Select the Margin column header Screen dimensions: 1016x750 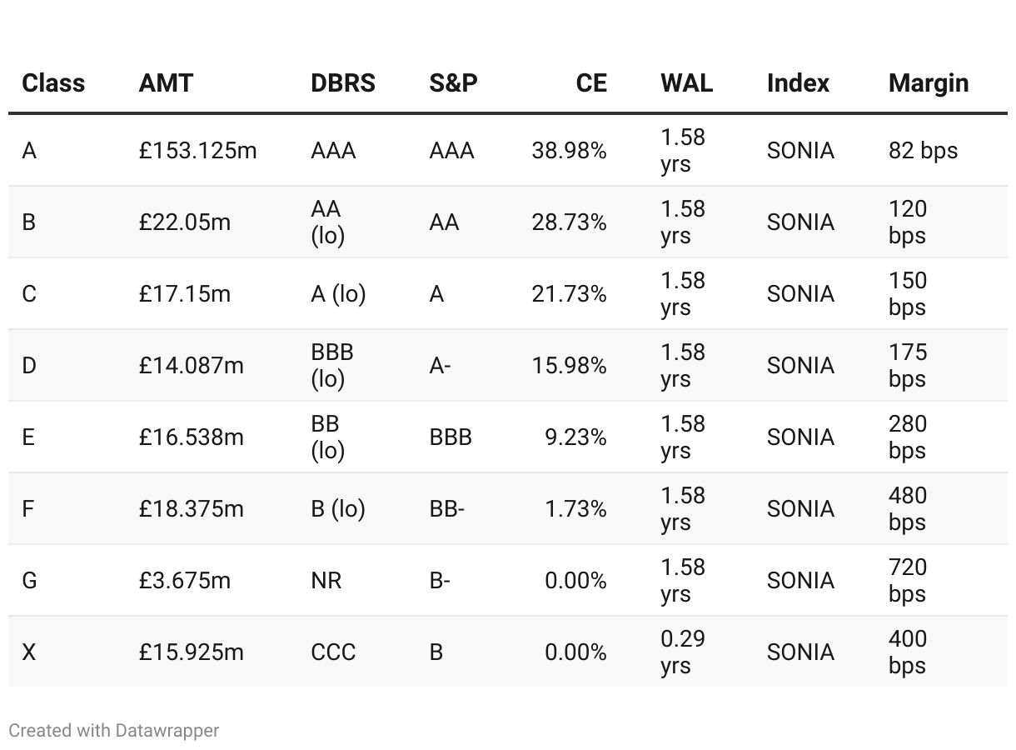tap(929, 83)
